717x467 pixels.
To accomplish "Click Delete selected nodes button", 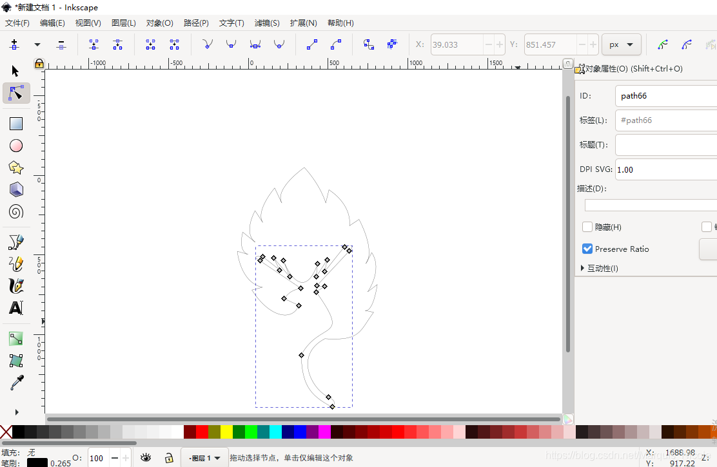I will [61, 44].
